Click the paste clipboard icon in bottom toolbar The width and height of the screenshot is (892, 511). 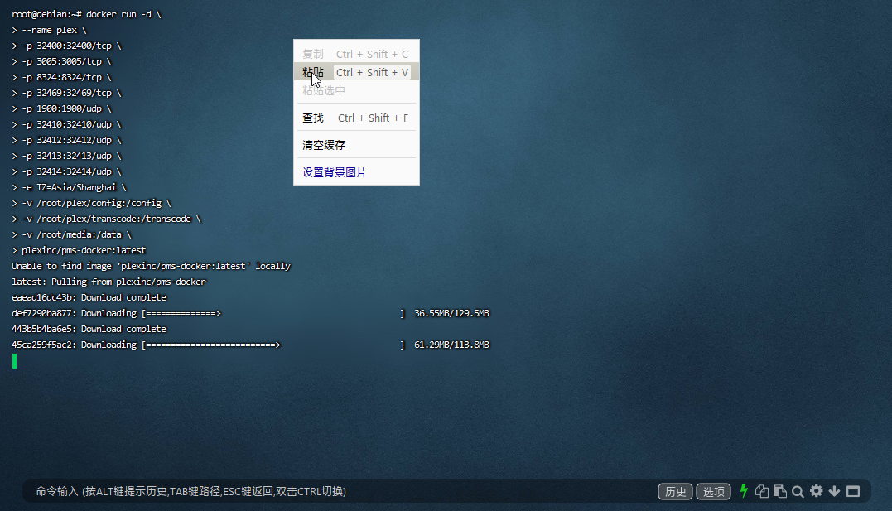779,491
